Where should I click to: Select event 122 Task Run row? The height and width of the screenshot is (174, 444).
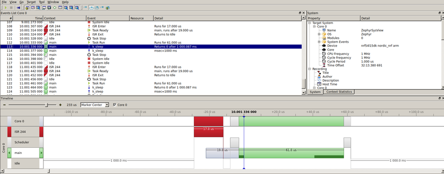[x=151, y=83]
